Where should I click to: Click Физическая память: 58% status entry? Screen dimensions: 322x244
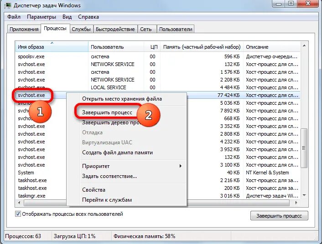pyautogui.click(x=145, y=236)
